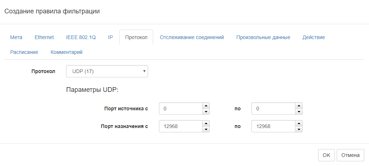Decrease destination port end value

click(x=298, y=129)
